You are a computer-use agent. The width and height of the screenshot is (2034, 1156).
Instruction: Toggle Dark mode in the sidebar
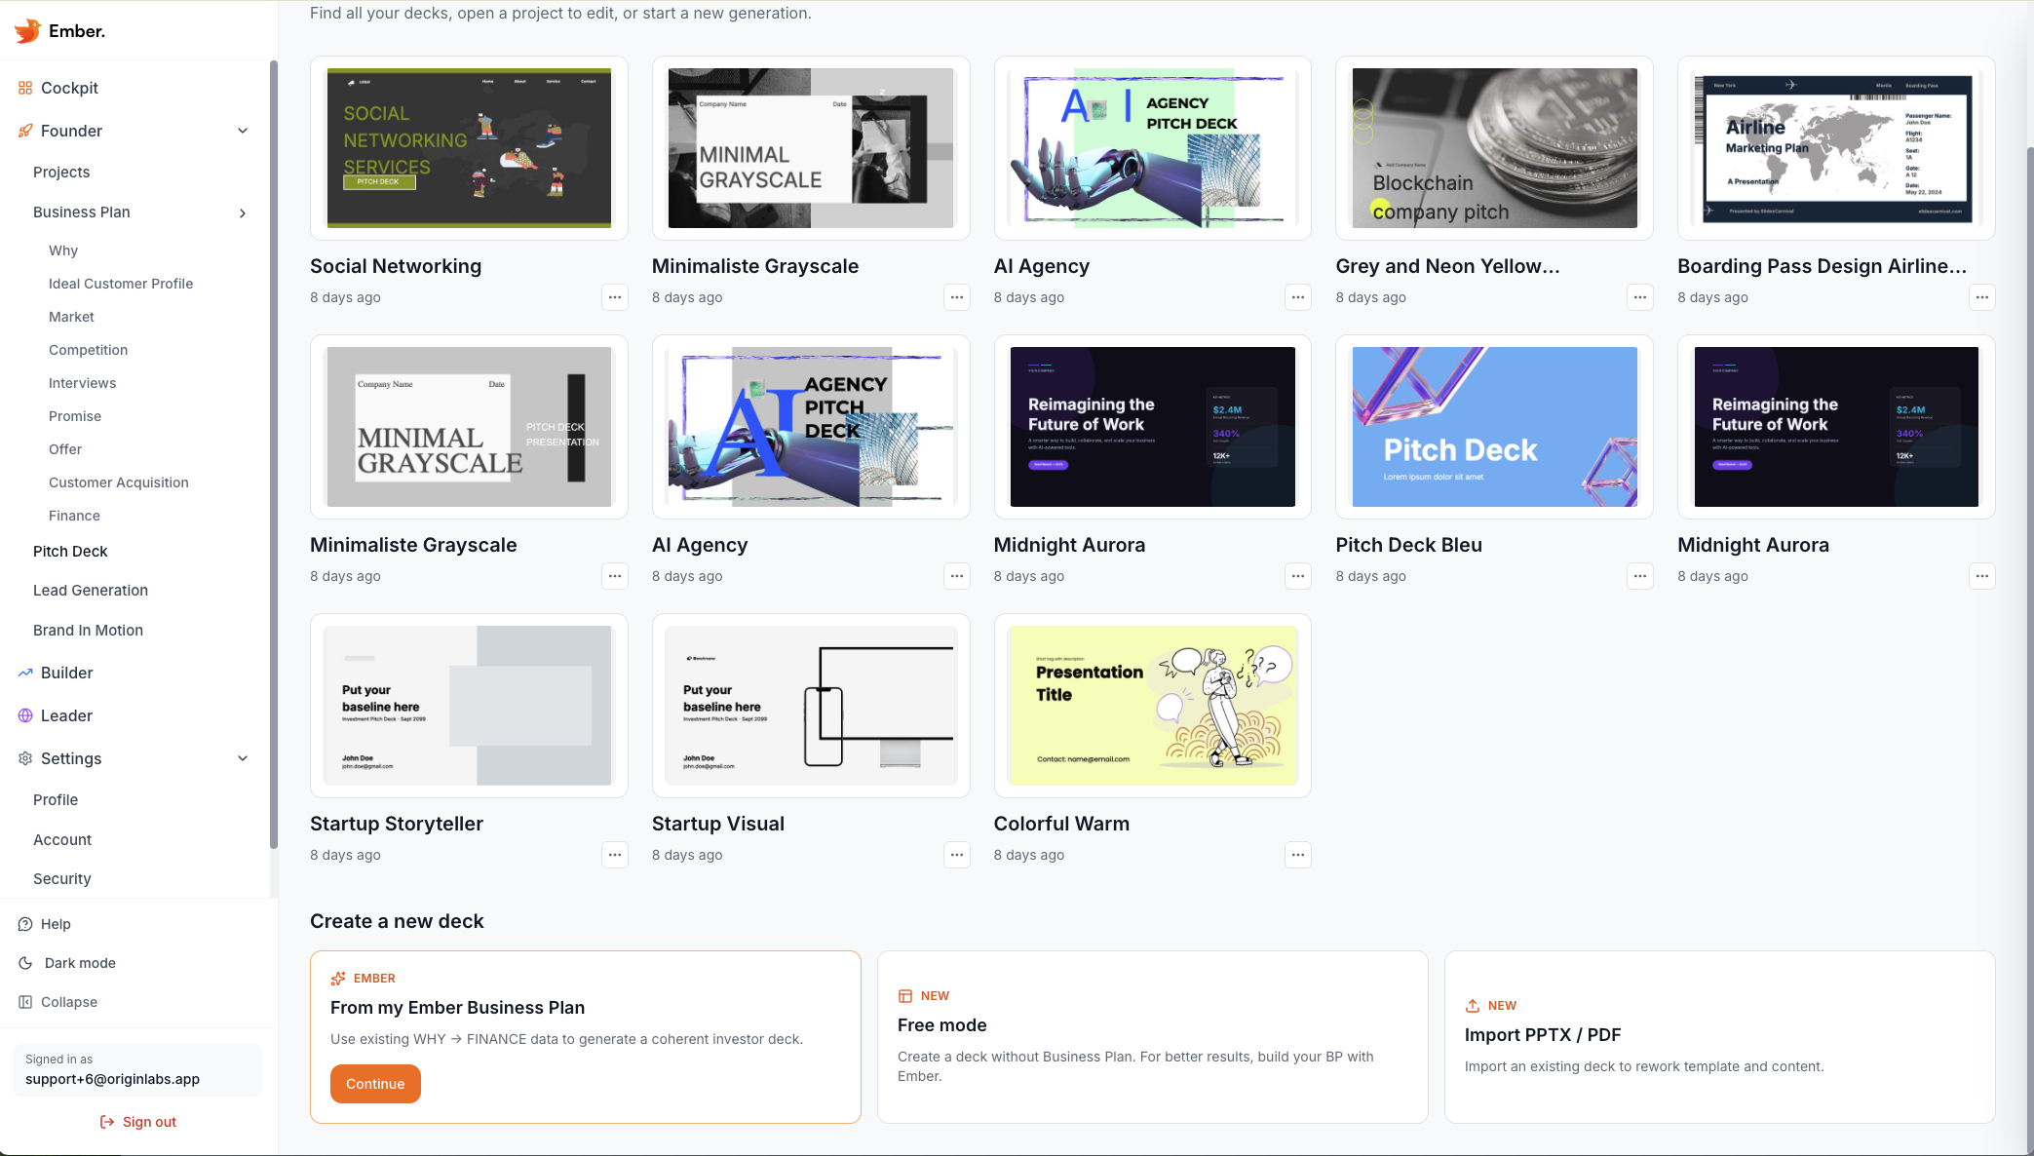pyautogui.click(x=23, y=963)
